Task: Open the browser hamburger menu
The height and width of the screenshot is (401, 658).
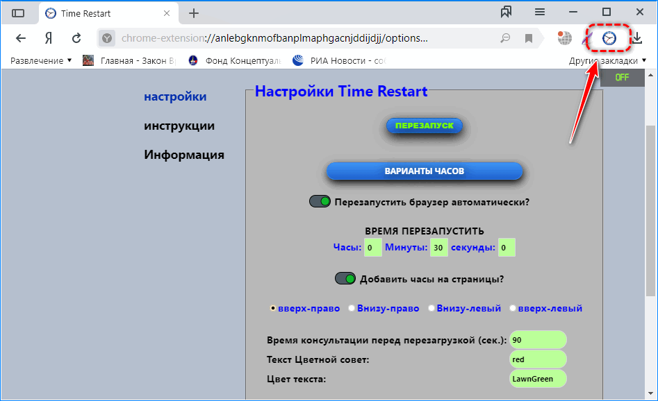Action: 540,12
